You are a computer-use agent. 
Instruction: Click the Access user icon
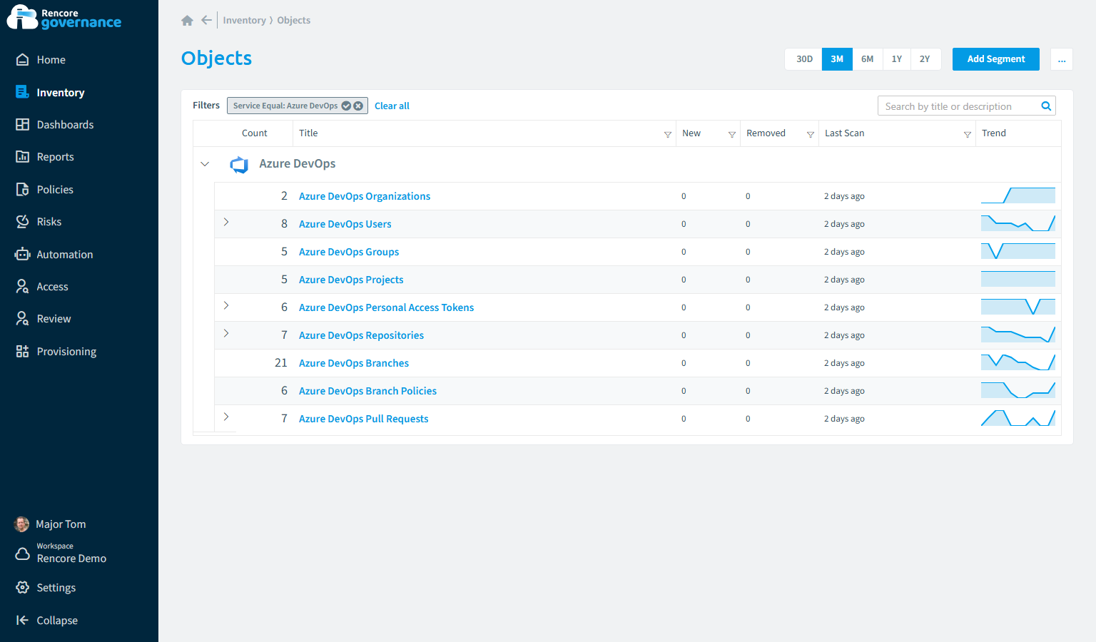[22, 287]
